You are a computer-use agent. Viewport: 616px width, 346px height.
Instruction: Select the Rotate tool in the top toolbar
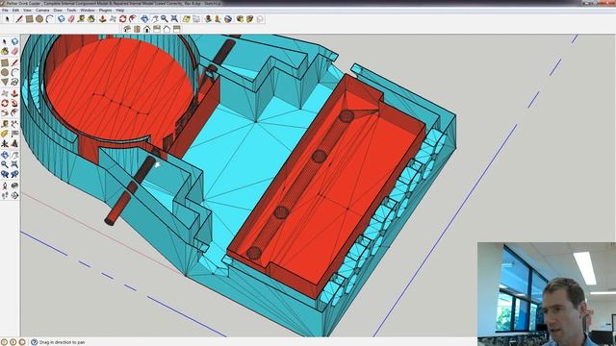[x=122, y=19]
